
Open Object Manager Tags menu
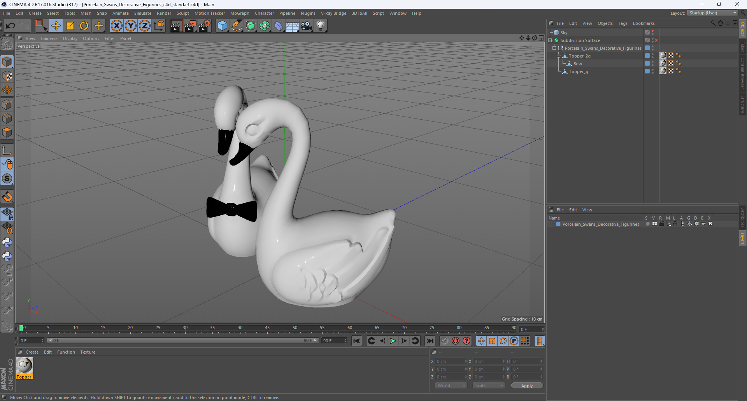tap(622, 23)
